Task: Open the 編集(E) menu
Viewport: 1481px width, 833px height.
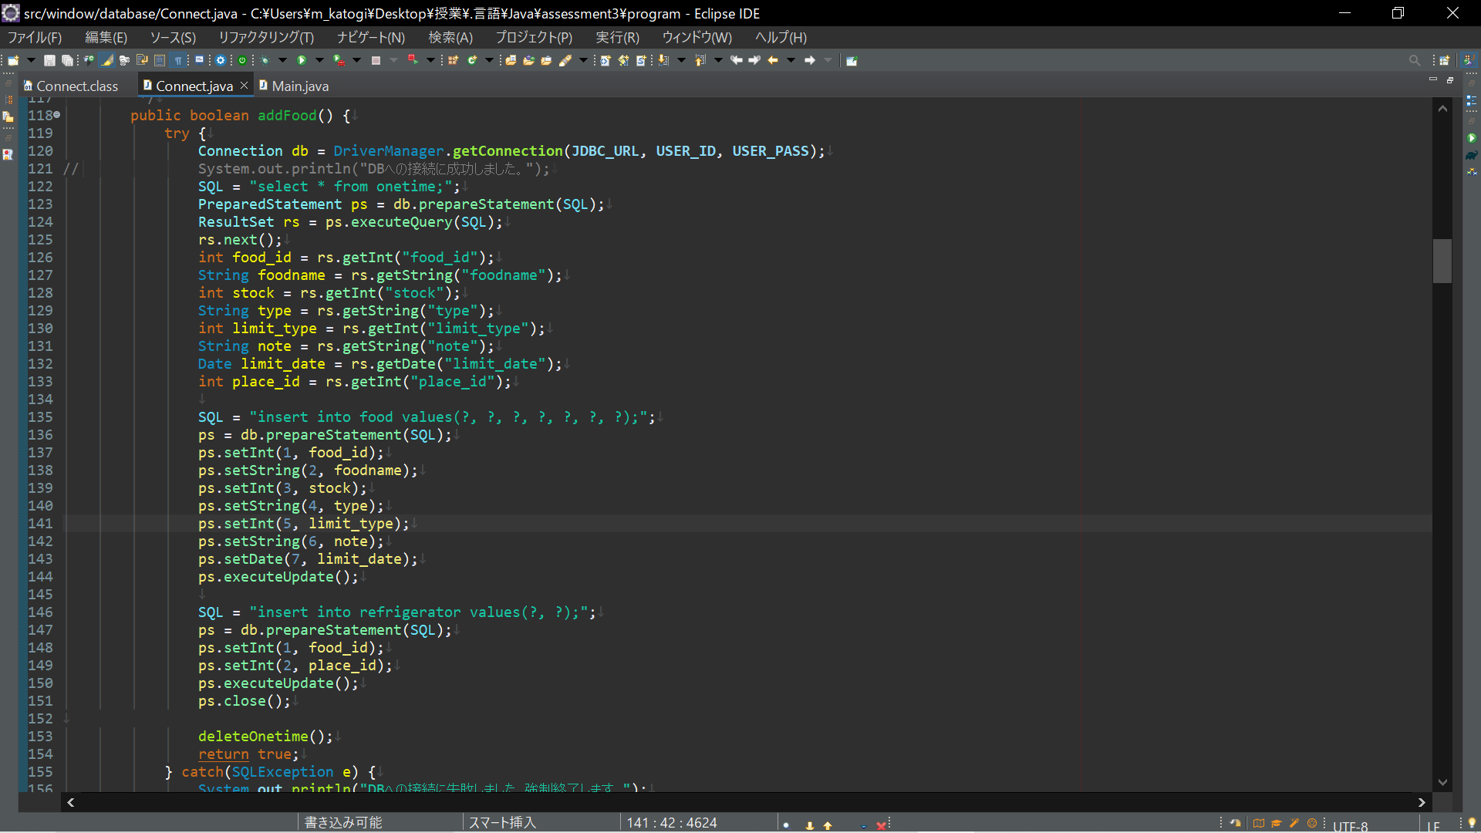Action: (x=106, y=37)
